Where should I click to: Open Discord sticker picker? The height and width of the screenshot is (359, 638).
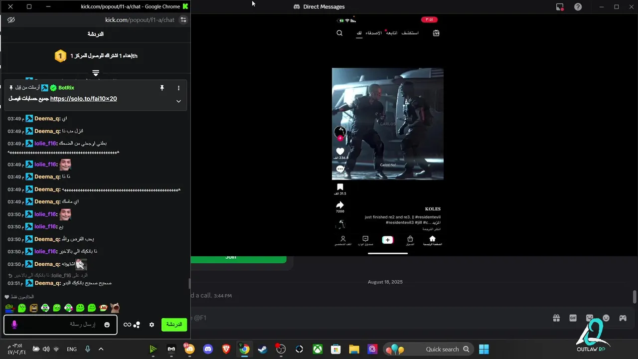point(590,318)
